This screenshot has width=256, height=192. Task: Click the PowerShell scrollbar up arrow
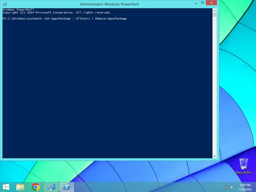coord(214,10)
